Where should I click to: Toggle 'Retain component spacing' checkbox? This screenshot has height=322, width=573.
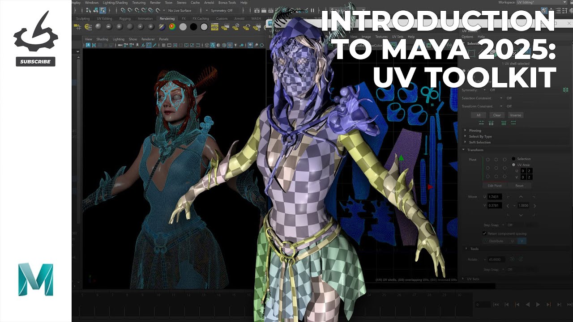tap(484, 233)
